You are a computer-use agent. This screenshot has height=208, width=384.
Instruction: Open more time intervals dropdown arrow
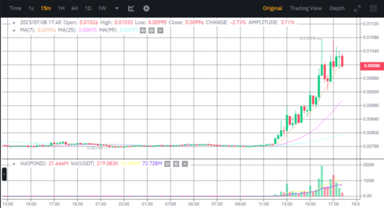pyautogui.click(x=117, y=8)
